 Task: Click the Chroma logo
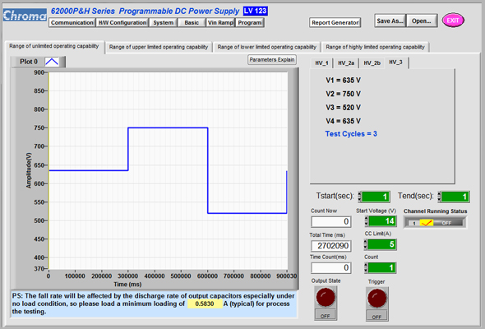point(25,15)
